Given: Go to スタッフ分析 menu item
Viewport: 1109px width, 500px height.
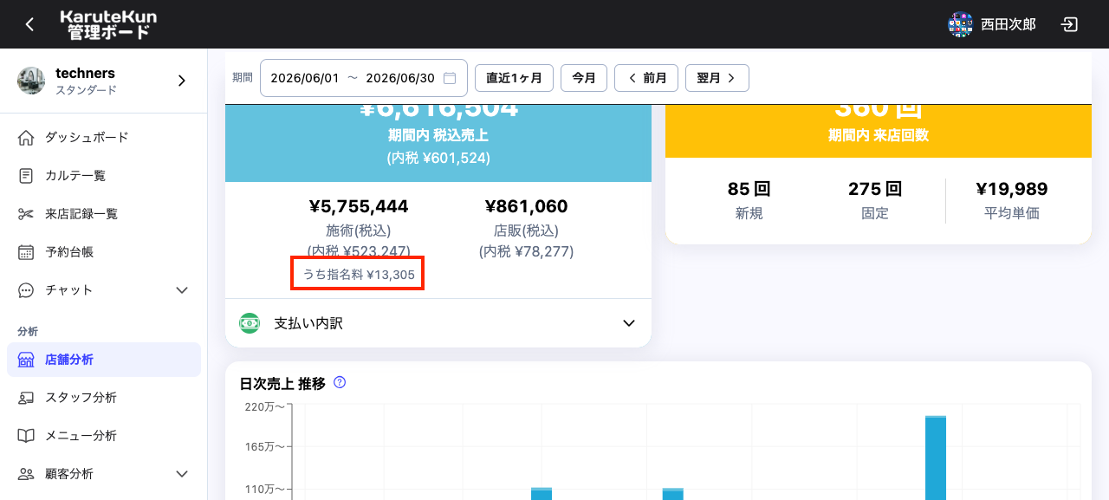Looking at the screenshot, I should [x=104, y=398].
